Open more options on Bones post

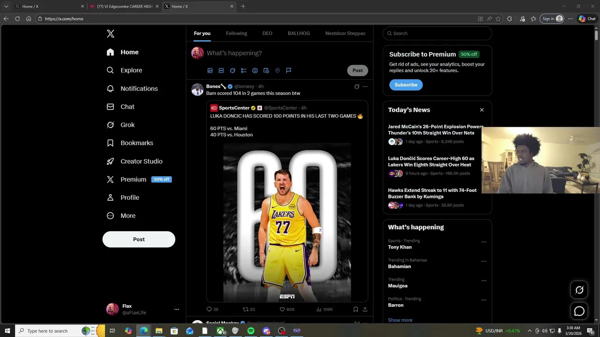pyautogui.click(x=365, y=87)
